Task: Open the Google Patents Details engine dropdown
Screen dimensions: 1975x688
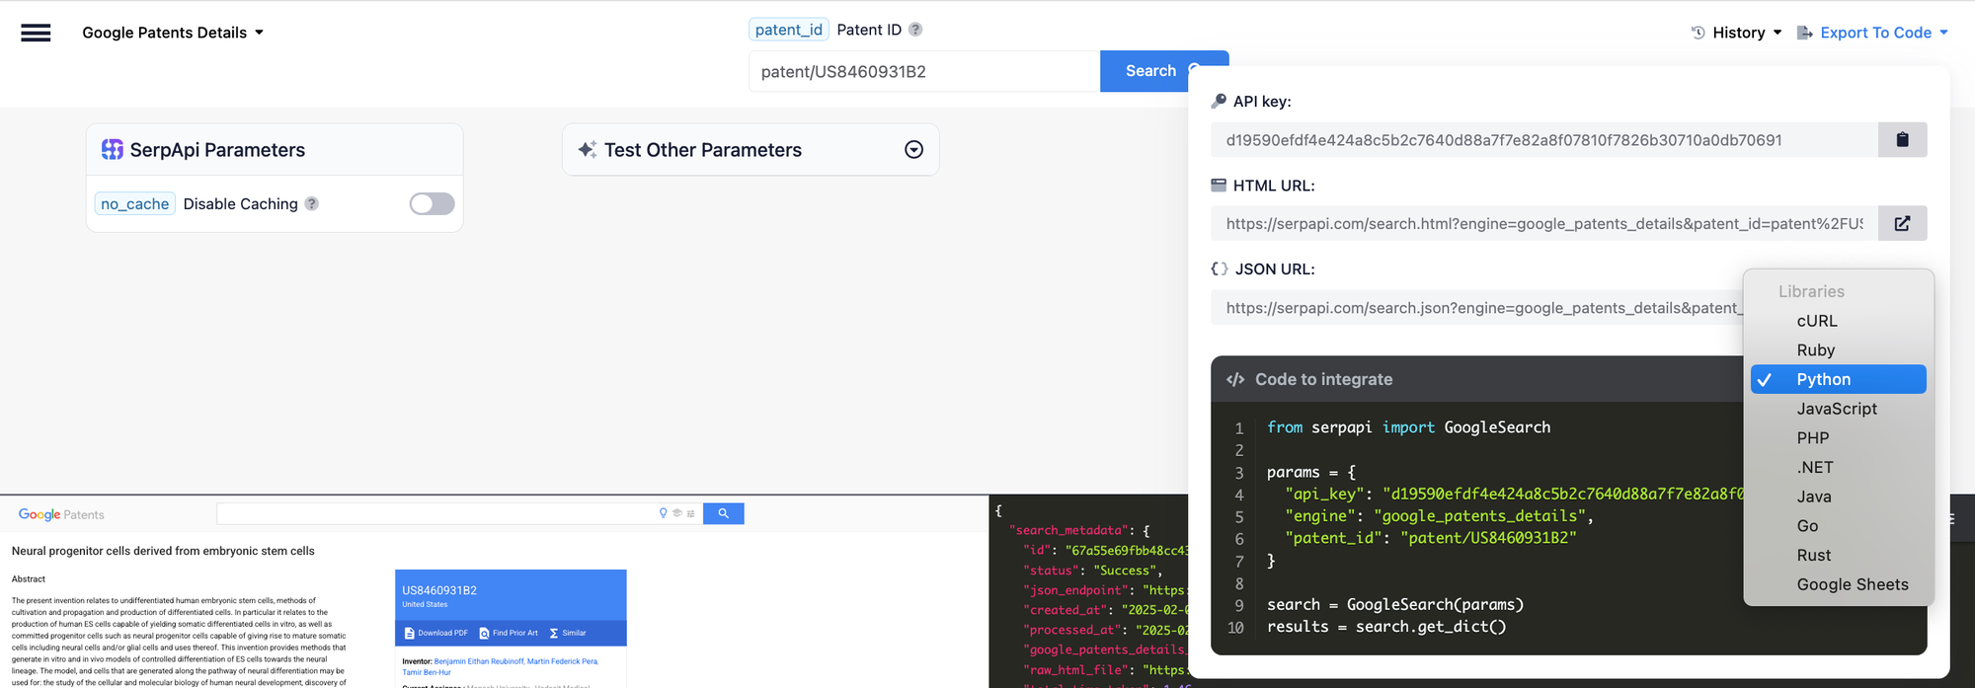Action: coord(173,33)
